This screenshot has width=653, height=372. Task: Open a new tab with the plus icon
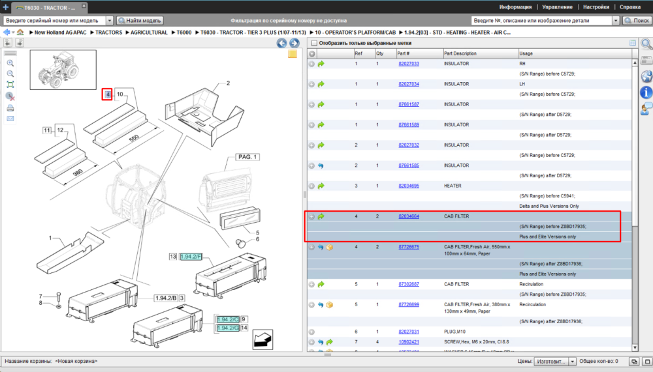coord(5,7)
